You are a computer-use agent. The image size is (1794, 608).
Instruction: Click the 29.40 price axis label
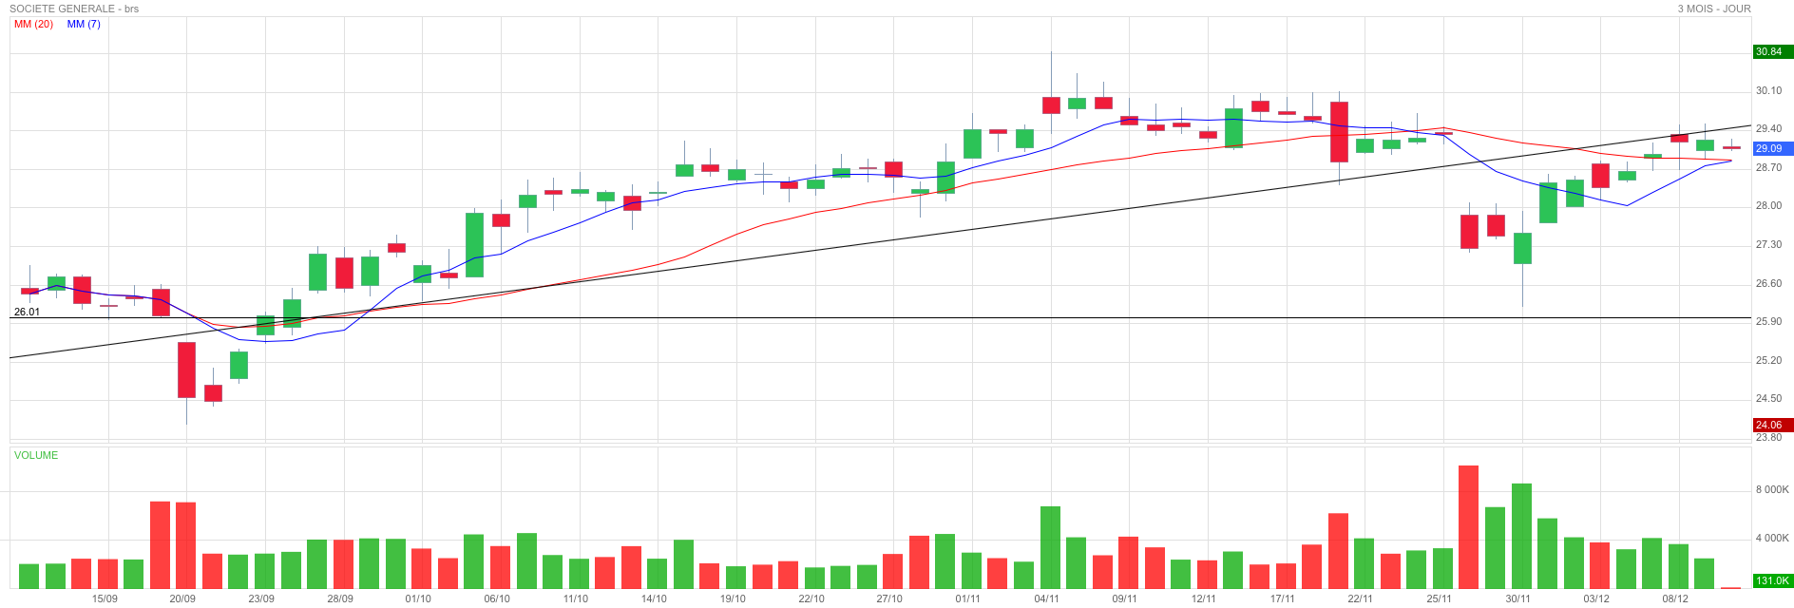(x=1768, y=128)
